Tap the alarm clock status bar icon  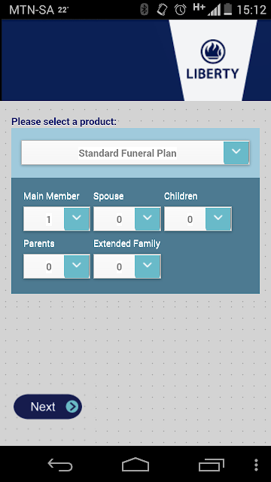(x=181, y=10)
